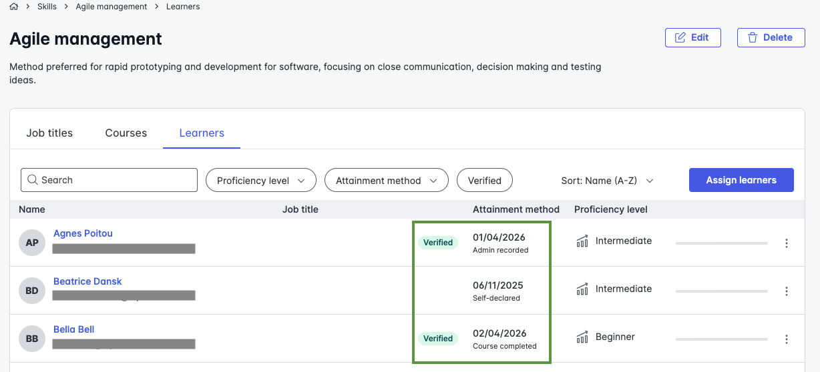820x372 pixels.
Task: Click the progress bar in Bella Bell's row
Action: [723, 339]
